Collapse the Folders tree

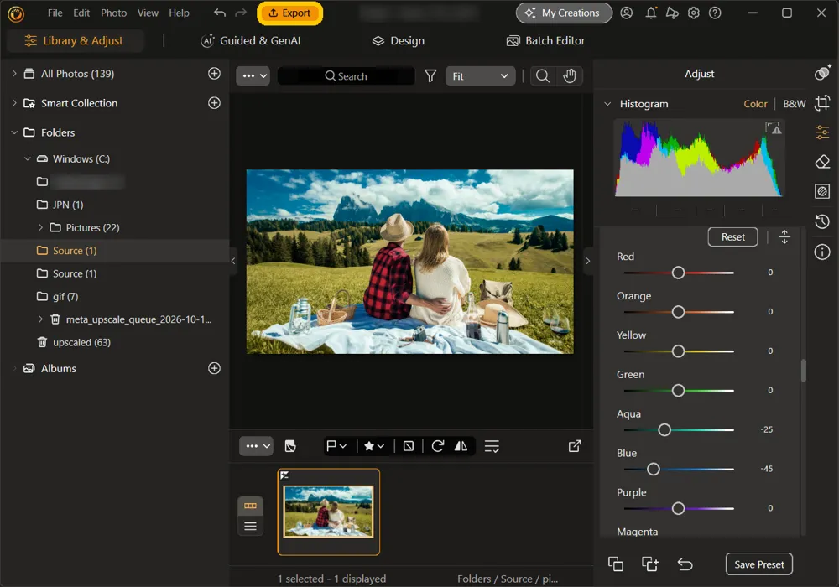(x=14, y=132)
